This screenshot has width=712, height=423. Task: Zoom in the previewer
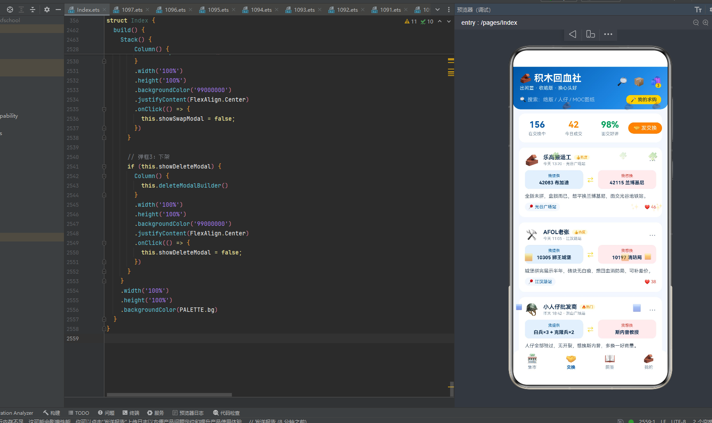705,23
